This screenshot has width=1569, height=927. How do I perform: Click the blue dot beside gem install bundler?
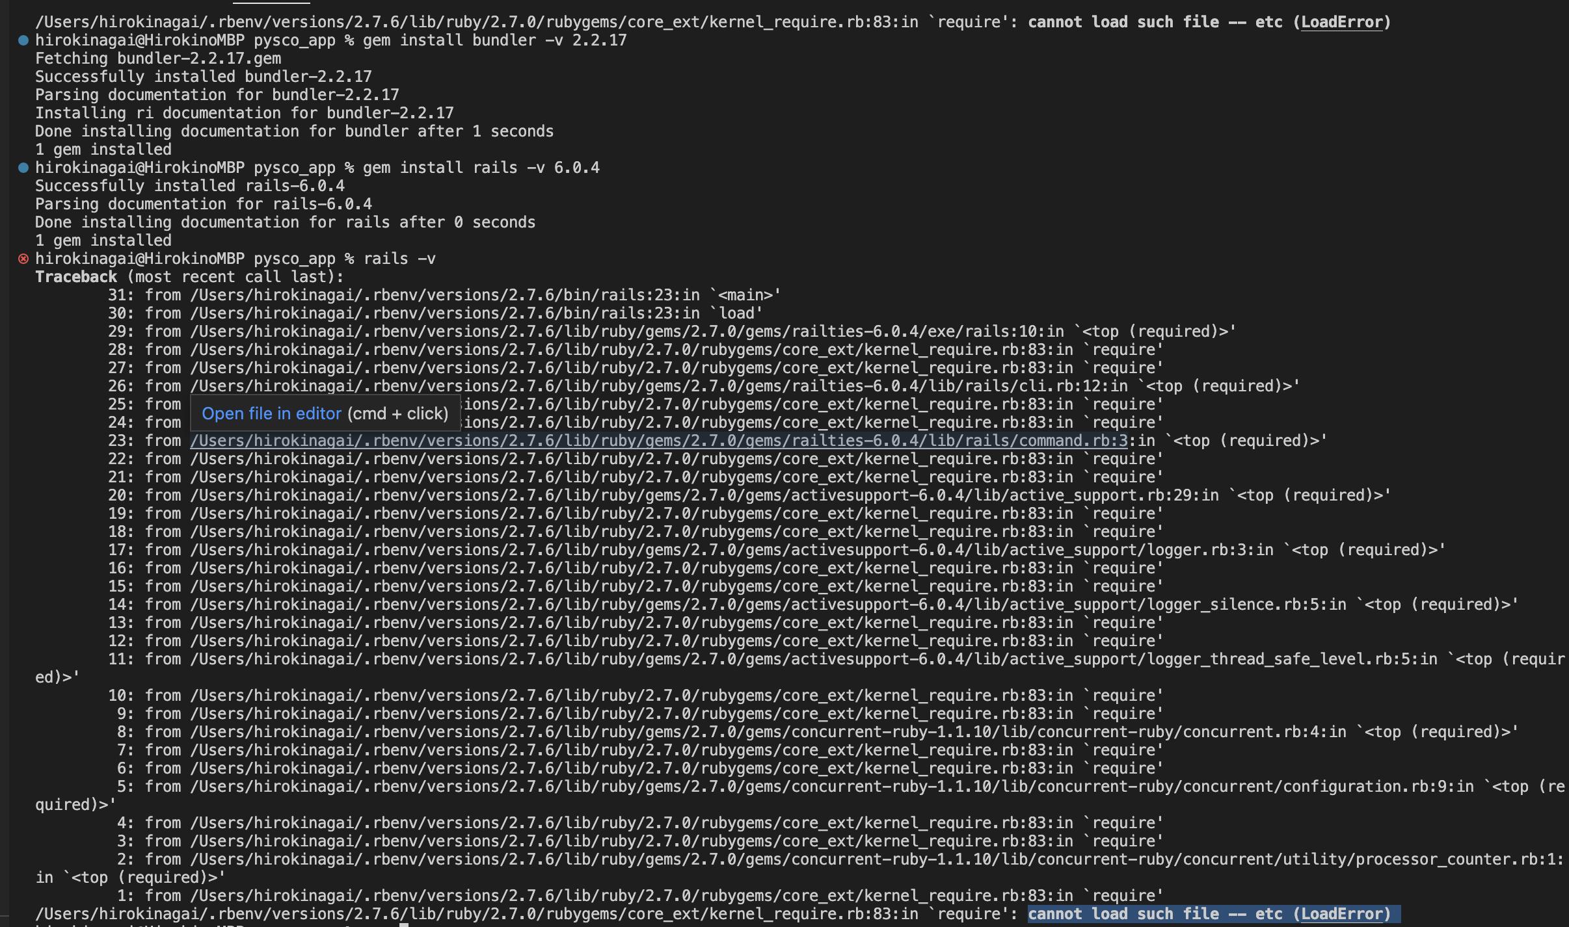click(23, 40)
